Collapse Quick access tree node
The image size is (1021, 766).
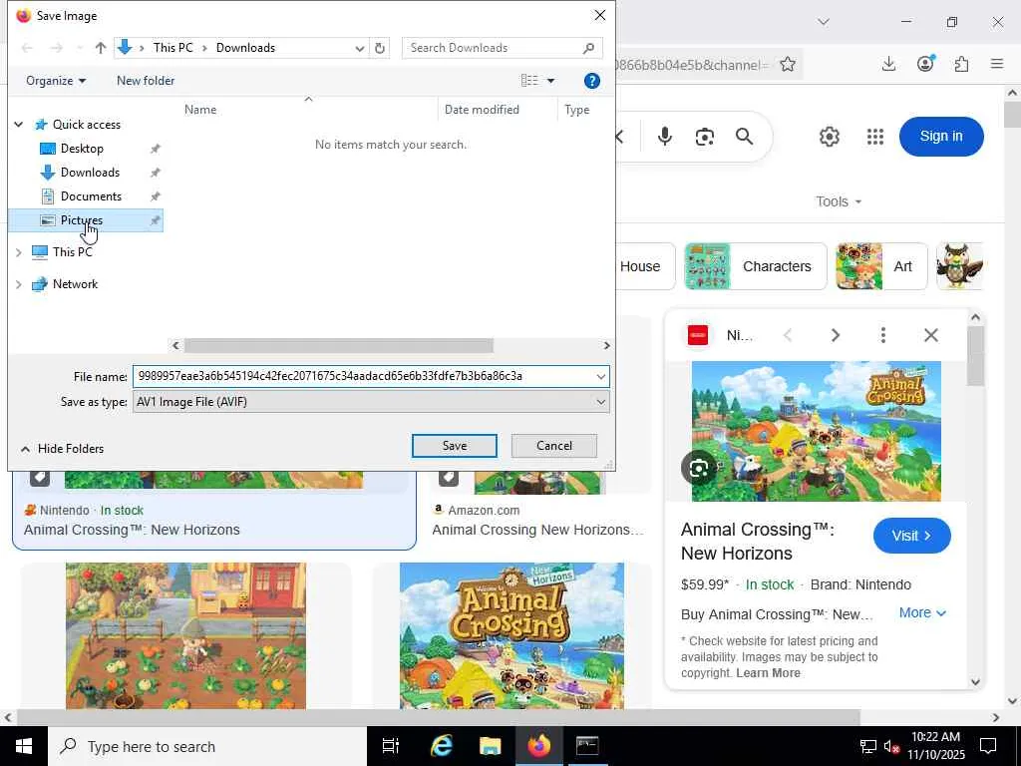(19, 125)
